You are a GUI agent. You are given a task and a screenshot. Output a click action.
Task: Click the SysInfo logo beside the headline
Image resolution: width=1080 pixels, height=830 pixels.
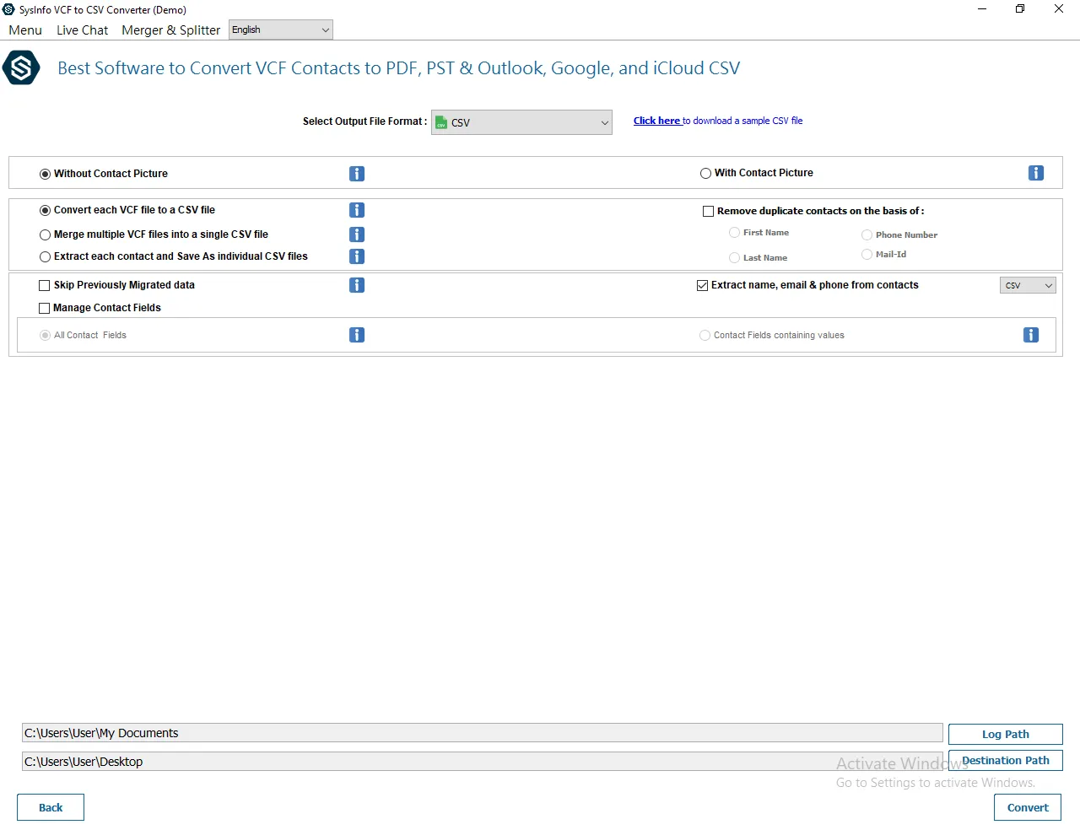click(21, 68)
